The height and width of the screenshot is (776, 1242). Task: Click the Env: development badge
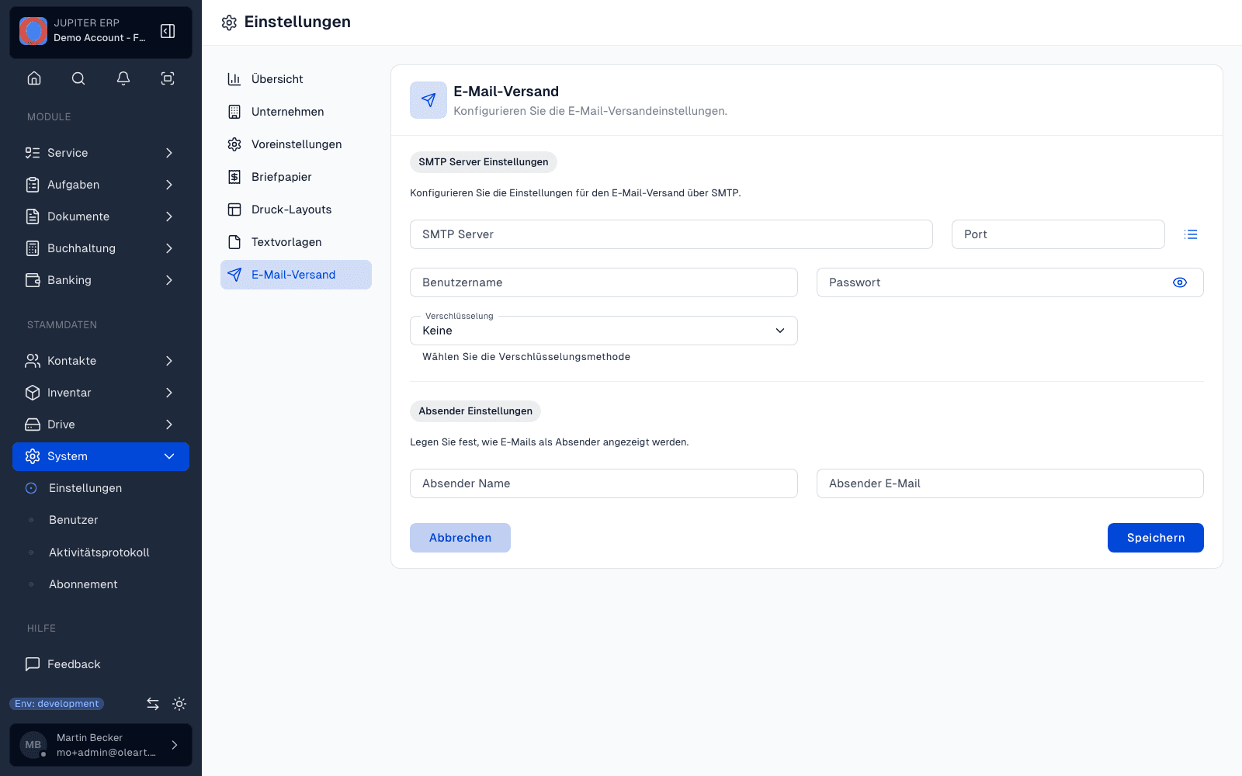point(57,704)
